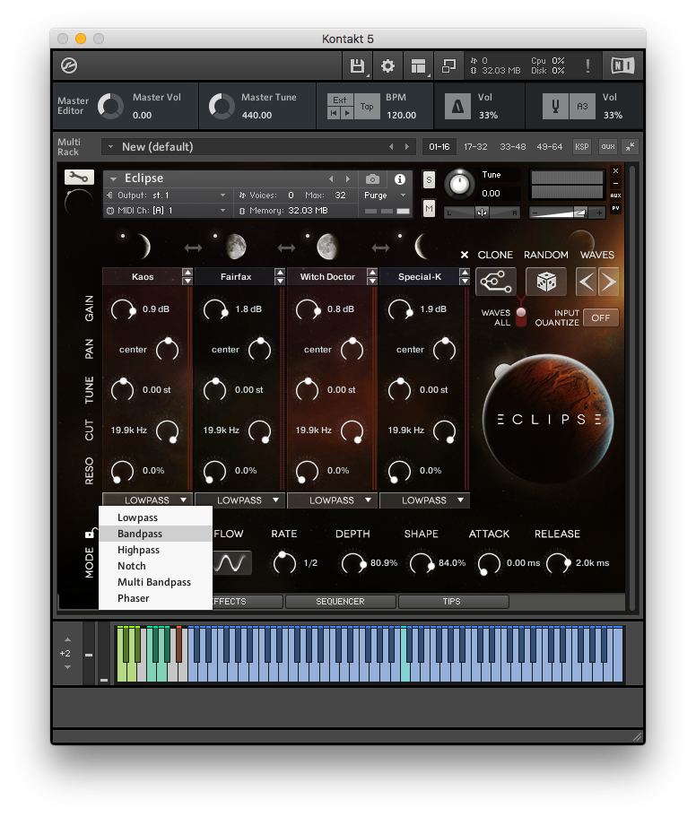Select Notch from the filter menu
The height and width of the screenshot is (817, 696).
pos(155,566)
